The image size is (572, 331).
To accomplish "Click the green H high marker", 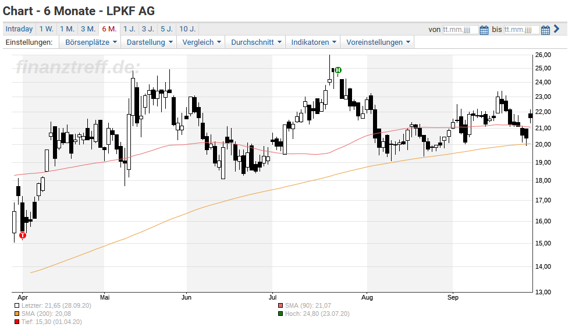I will [x=338, y=70].
